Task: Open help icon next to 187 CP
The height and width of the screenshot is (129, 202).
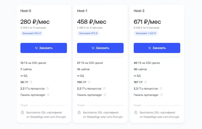Action: (x=145, y=82)
